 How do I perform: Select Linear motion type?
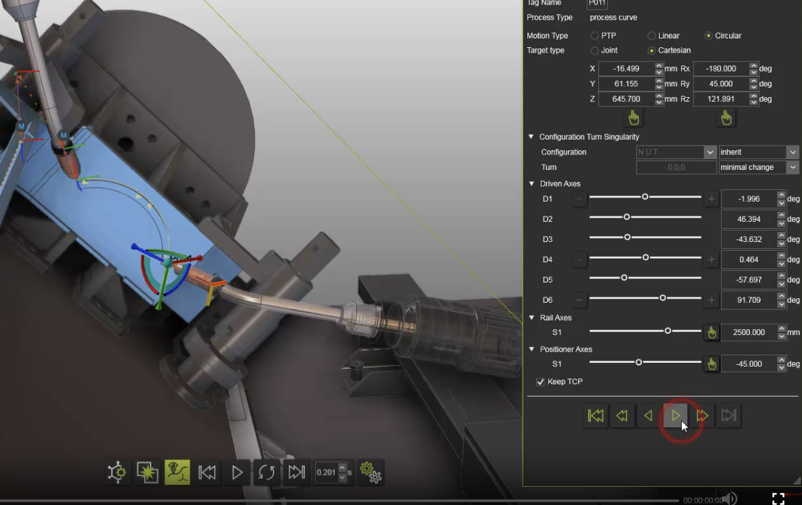click(x=652, y=36)
